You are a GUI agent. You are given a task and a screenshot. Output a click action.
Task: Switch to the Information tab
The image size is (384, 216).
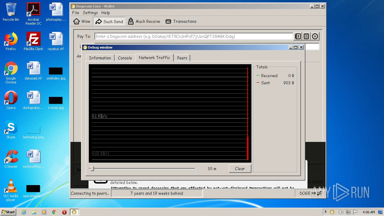click(x=100, y=58)
